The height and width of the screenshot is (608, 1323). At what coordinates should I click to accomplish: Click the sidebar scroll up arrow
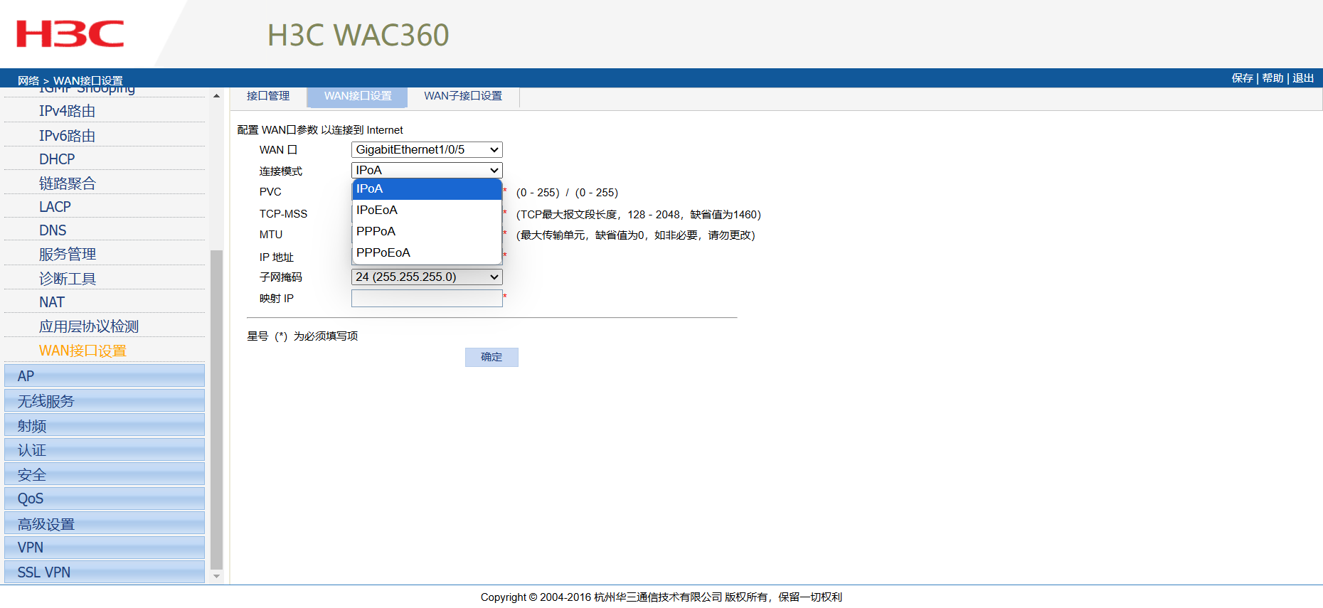(x=217, y=96)
